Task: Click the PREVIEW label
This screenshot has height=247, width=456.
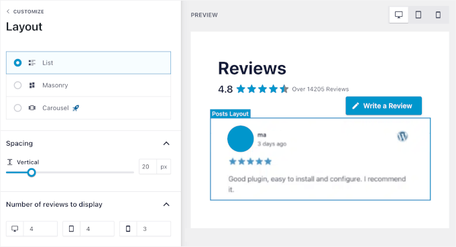Action: [204, 15]
